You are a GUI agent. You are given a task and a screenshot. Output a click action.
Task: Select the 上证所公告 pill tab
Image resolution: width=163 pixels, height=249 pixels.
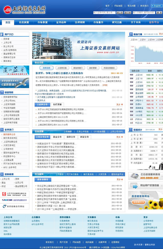tap(62, 68)
